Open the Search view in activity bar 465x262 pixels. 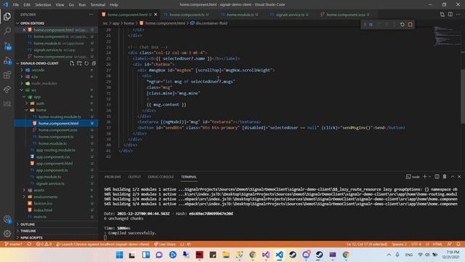7,31
